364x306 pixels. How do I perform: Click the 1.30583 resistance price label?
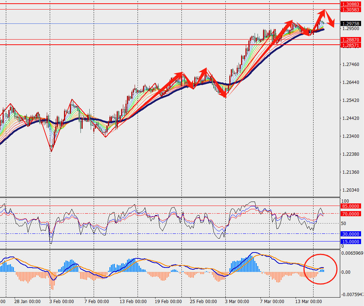[350, 9]
